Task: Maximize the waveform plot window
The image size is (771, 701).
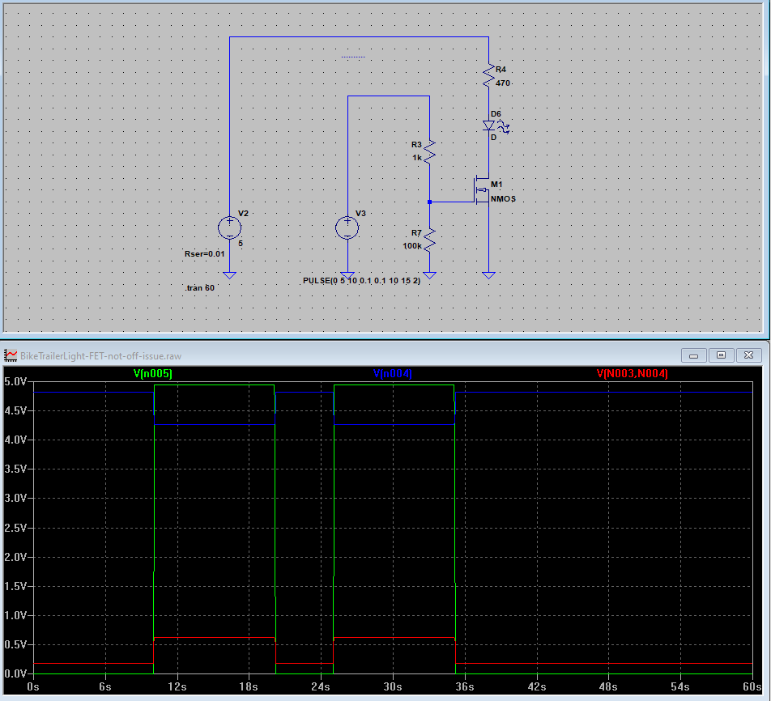Action: click(722, 355)
